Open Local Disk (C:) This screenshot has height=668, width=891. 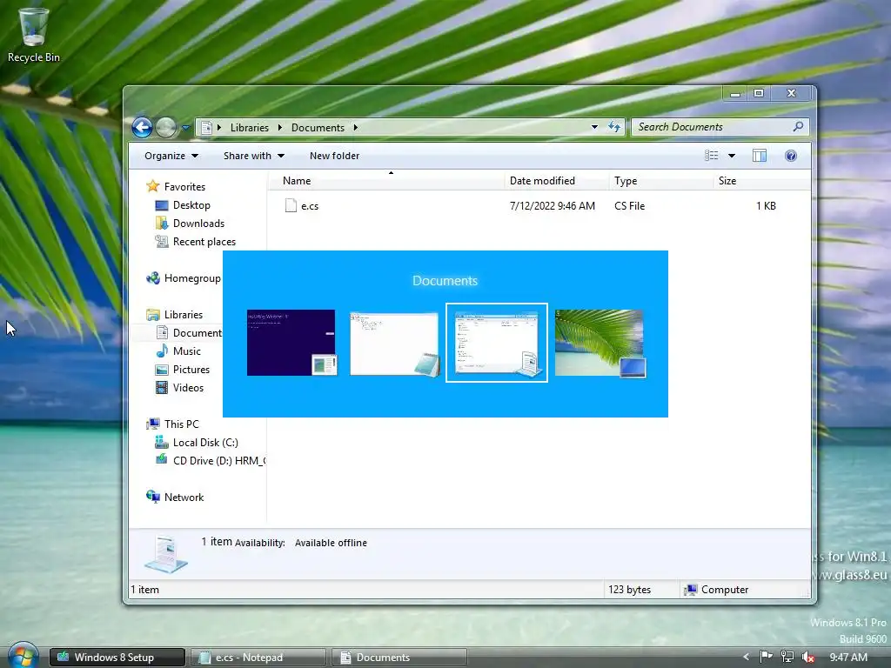pyautogui.click(x=205, y=443)
